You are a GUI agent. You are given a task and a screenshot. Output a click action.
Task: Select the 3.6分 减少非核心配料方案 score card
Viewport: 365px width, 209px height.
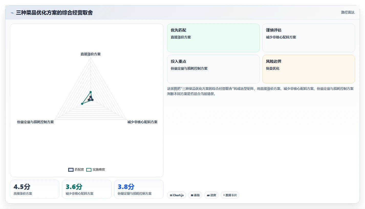87,189
